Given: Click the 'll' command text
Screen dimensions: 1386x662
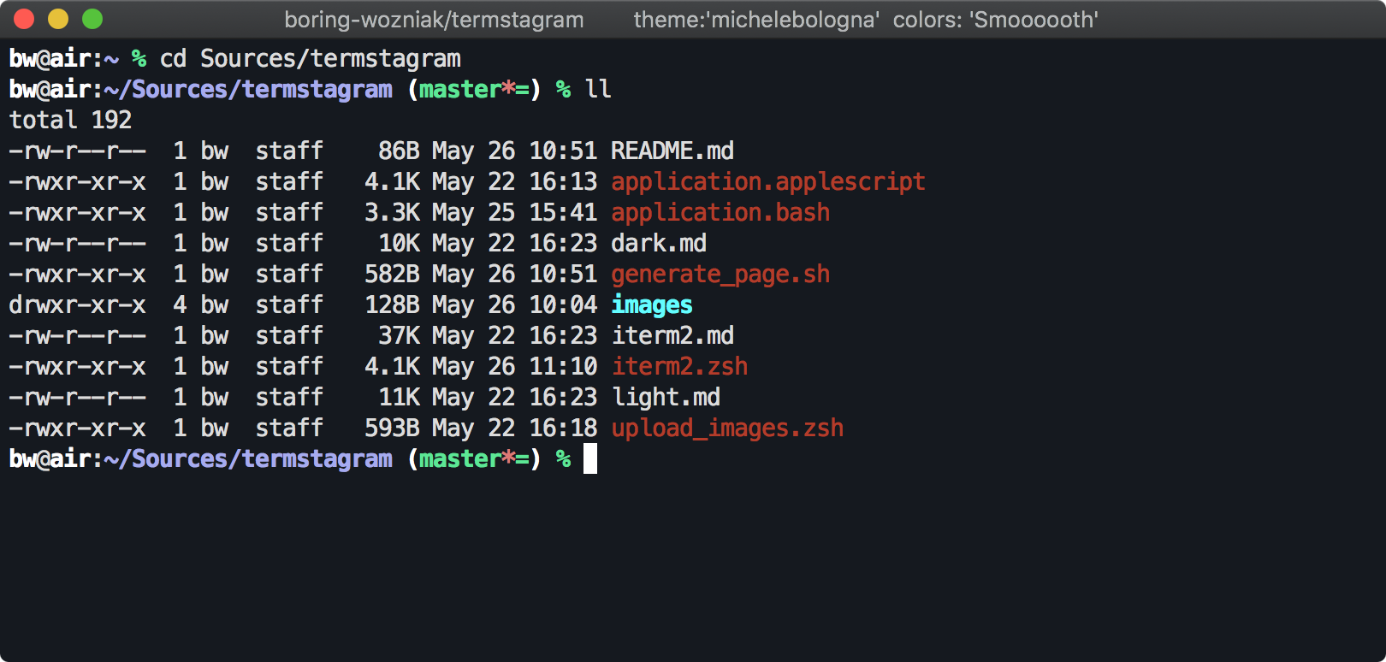Looking at the screenshot, I should click(x=598, y=90).
